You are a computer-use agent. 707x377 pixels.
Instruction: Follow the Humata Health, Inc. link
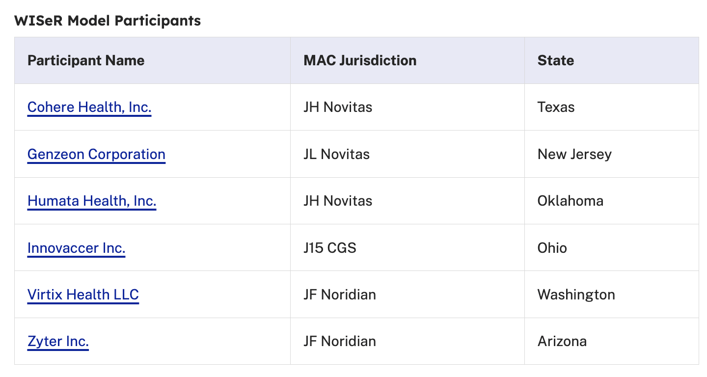[92, 201]
